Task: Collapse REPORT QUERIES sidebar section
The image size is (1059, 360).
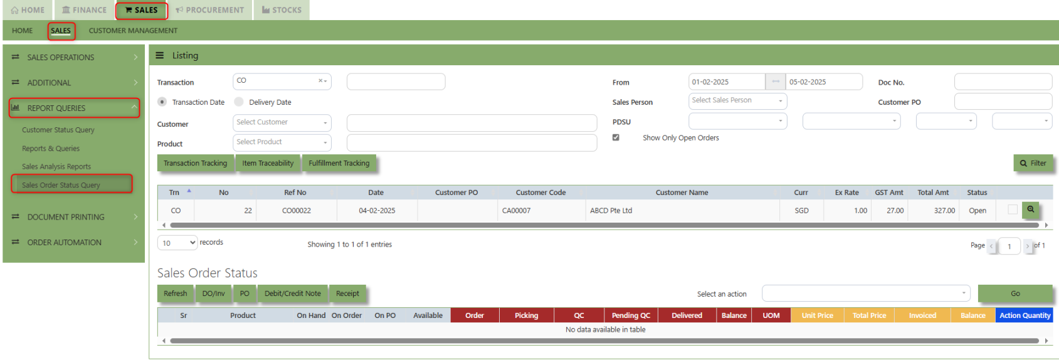Action: [x=74, y=108]
